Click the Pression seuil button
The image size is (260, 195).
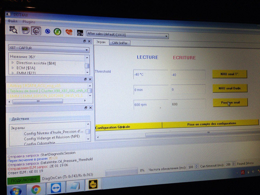click(x=230, y=102)
